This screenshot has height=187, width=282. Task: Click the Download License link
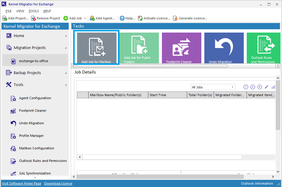58,183
